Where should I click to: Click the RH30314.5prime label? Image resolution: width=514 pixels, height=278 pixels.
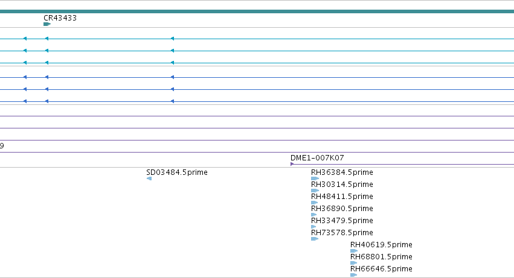[x=342, y=185]
